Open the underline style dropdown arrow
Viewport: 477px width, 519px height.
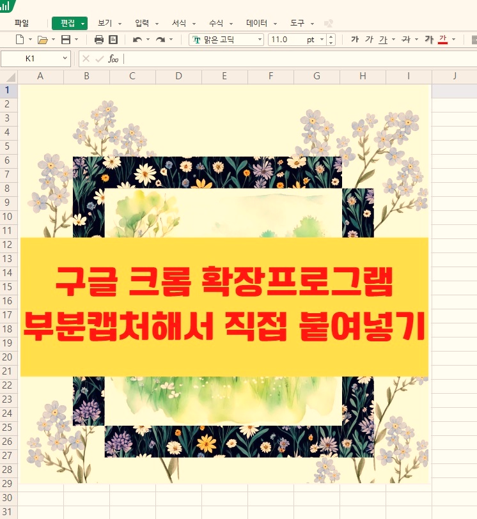pyautogui.click(x=394, y=40)
